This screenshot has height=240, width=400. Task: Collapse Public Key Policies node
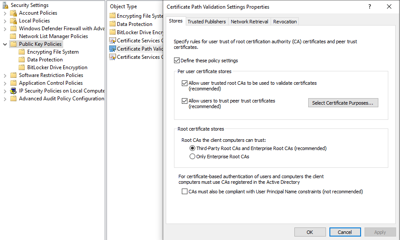[x=5, y=45]
